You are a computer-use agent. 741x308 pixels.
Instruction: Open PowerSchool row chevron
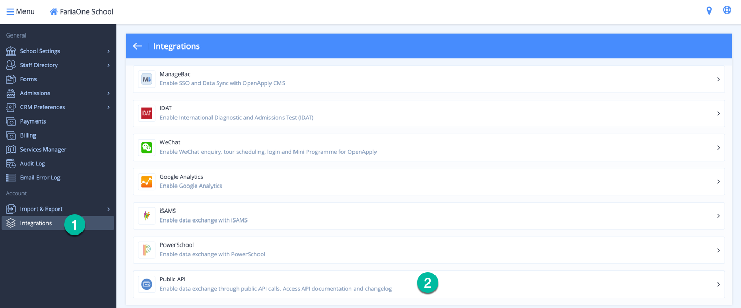click(718, 250)
